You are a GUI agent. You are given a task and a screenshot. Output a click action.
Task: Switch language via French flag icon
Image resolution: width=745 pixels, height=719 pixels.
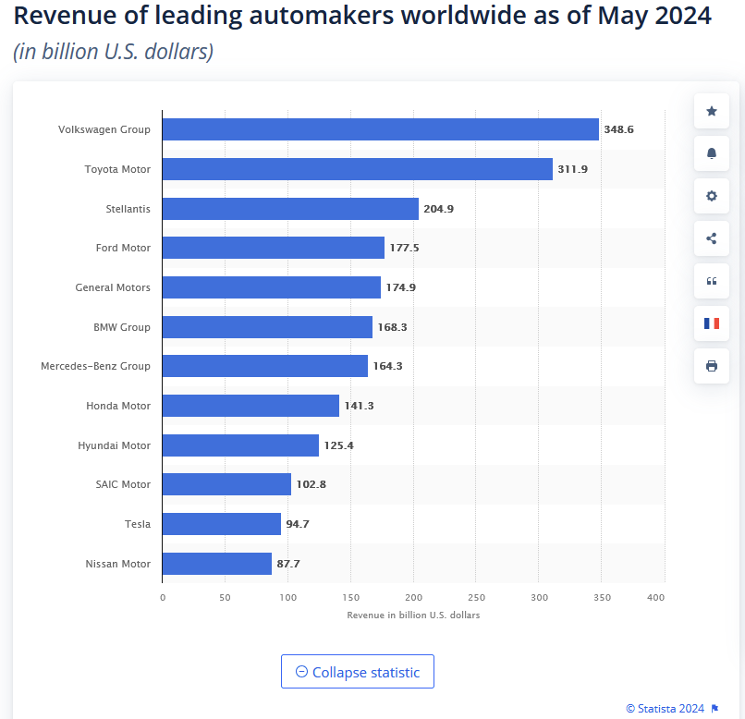point(712,323)
